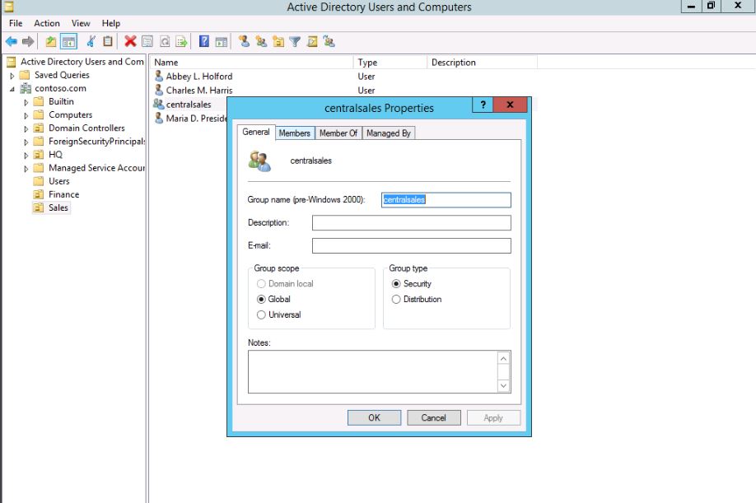Viewport: 756px width, 503px height.
Task: Confirm the dialog with OK
Action: [374, 417]
